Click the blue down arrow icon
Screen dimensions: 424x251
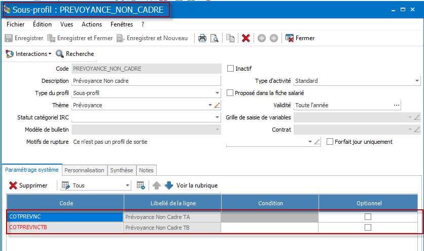(169, 185)
